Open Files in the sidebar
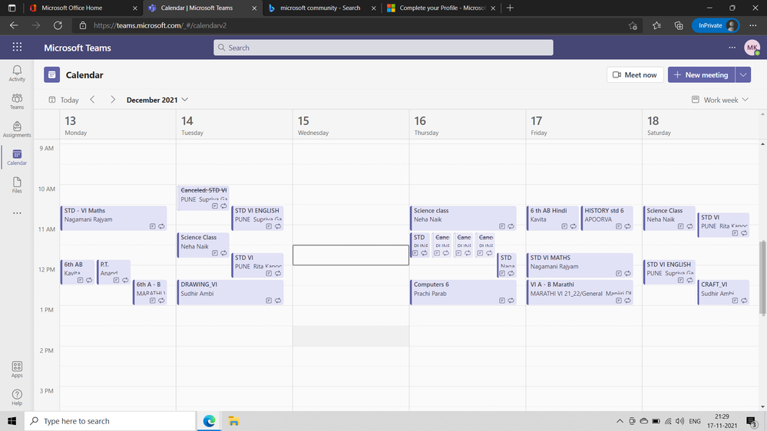The height and width of the screenshot is (431, 767). (x=17, y=185)
